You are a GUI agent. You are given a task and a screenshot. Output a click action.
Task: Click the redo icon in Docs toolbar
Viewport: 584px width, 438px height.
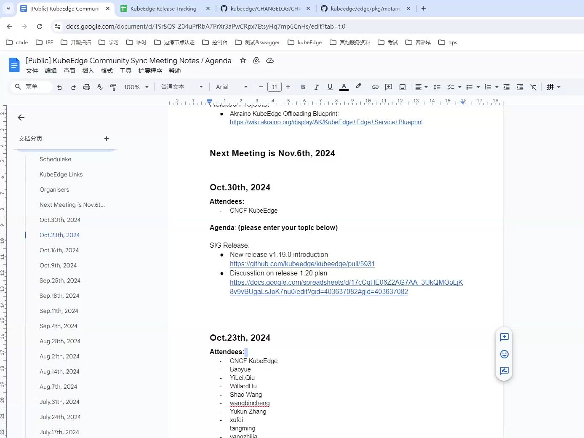coord(73,87)
